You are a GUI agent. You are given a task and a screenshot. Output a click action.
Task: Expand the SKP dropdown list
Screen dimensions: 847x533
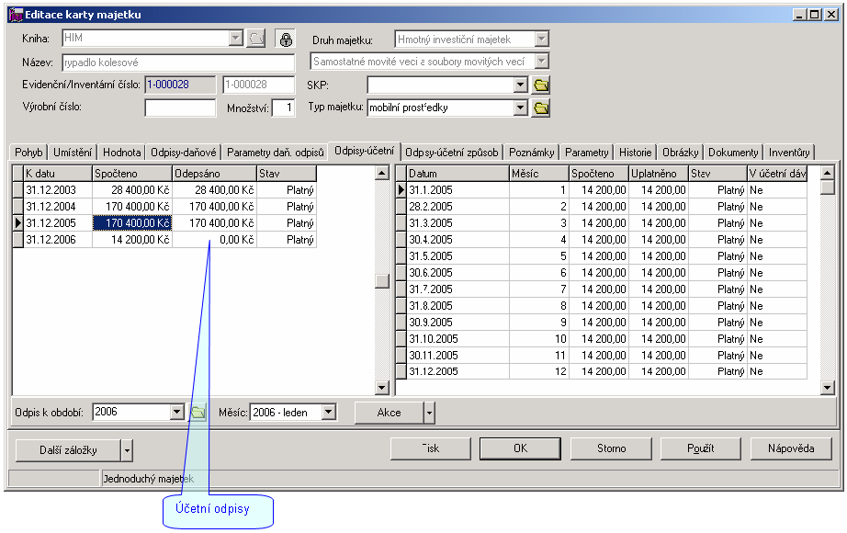click(520, 85)
